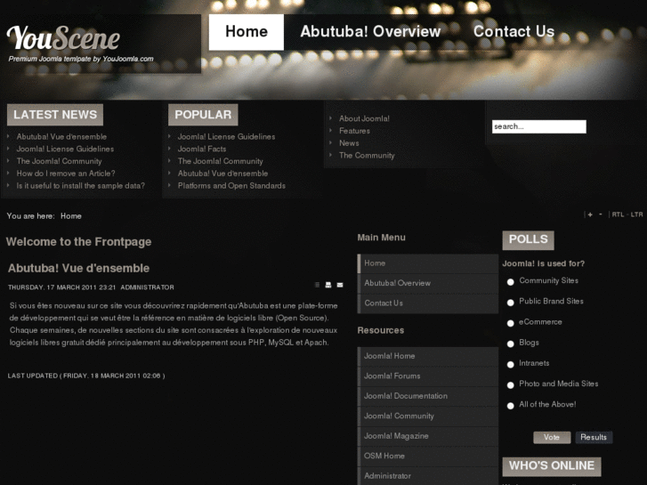Open Joomla! License Guidelines in Popular

click(x=226, y=137)
